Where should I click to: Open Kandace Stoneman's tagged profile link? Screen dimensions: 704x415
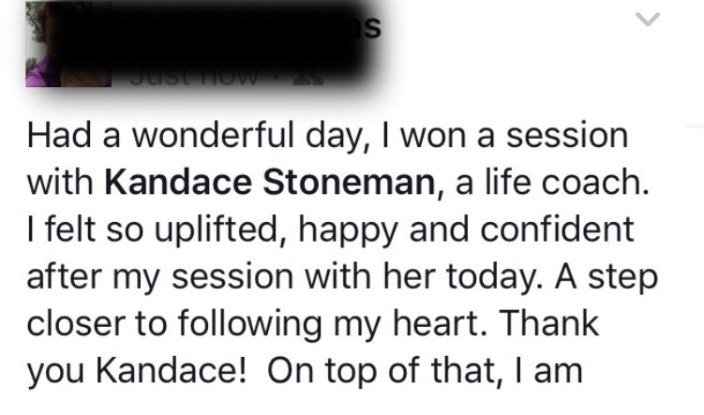coord(269,182)
